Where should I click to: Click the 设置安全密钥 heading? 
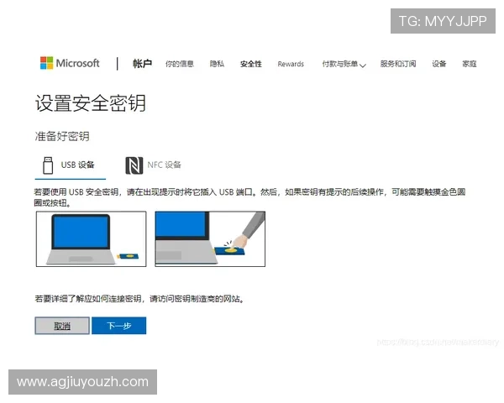(91, 103)
